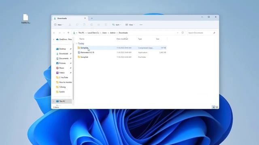Open the How to monitor folder in the sidebar
Screen dimensions: 259x145
(x=64, y=82)
